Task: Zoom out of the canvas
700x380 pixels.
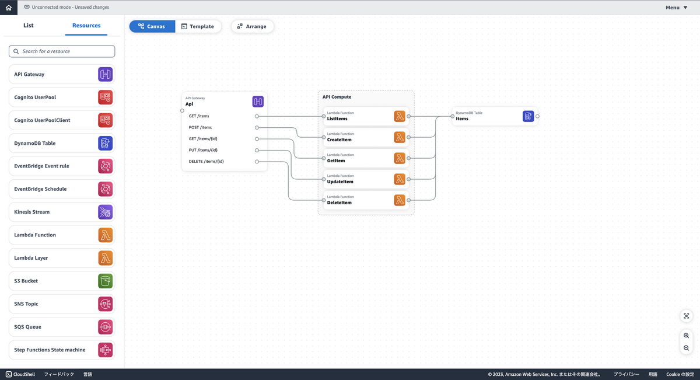Action: (x=687, y=348)
